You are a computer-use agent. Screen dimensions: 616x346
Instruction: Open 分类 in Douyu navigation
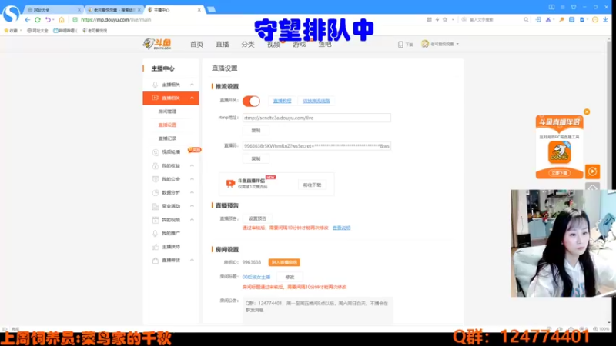click(248, 45)
